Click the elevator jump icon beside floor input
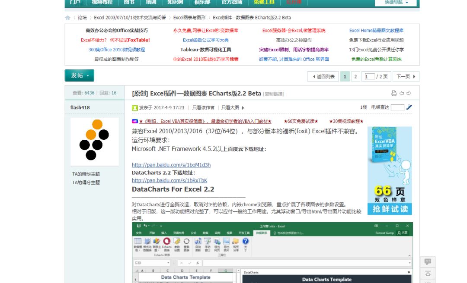The height and width of the screenshot is (283, 467). tap(409, 107)
